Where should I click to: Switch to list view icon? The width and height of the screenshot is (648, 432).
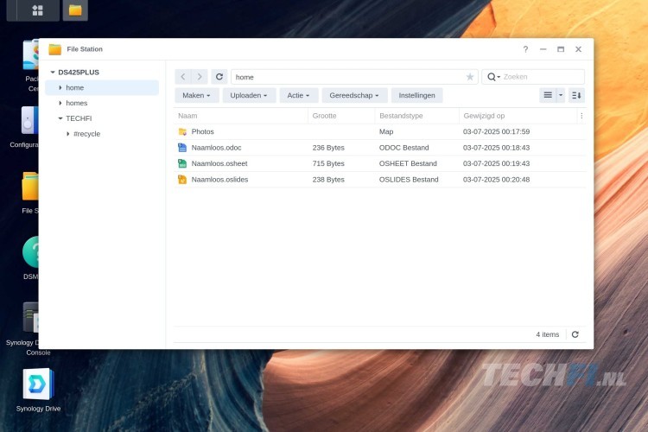548,96
